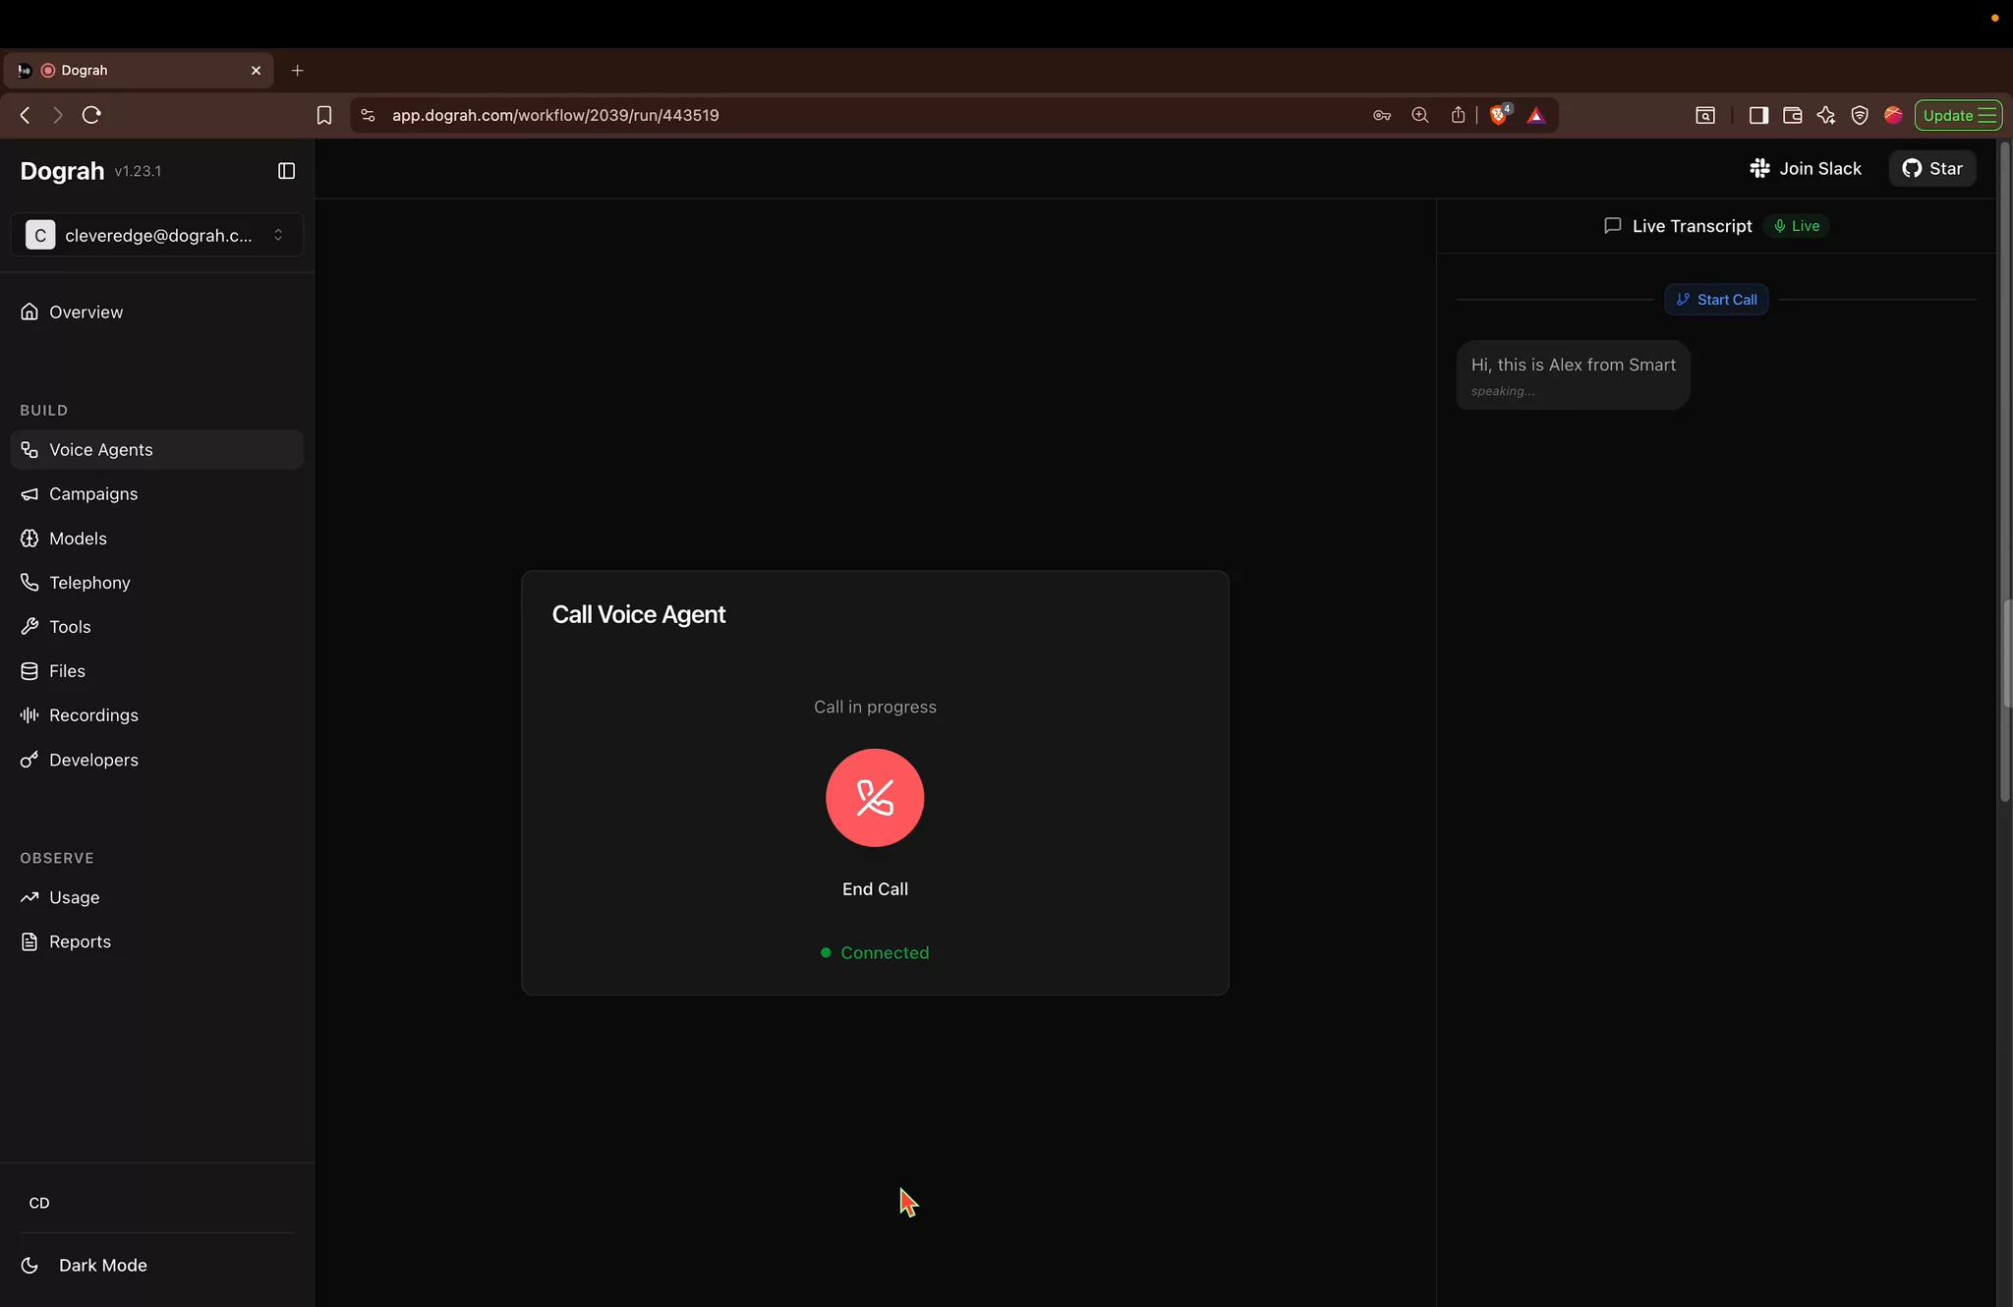Open the Overview page
The height and width of the screenshot is (1307, 2013).
(x=157, y=312)
